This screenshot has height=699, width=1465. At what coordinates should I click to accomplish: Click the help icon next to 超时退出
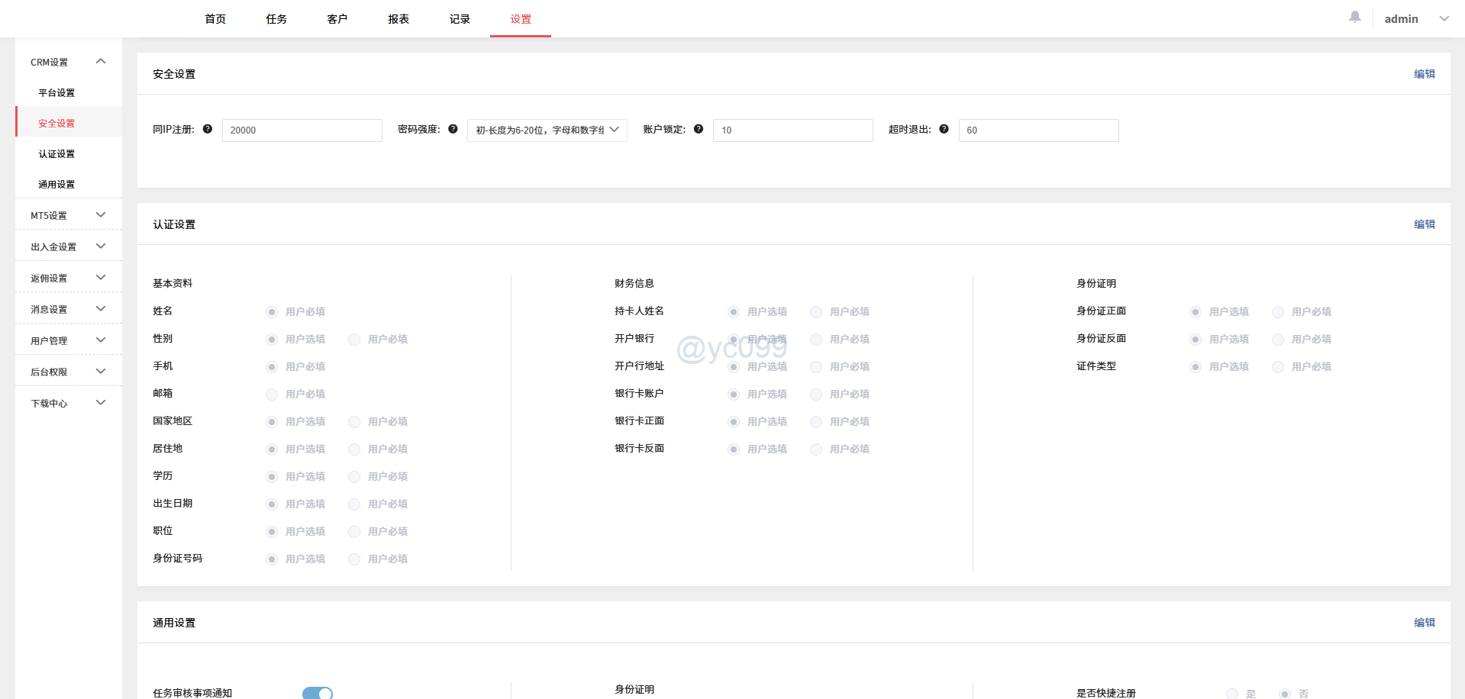(944, 129)
